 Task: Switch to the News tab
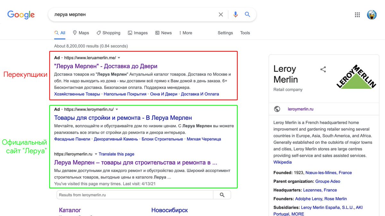pyautogui.click(x=163, y=33)
